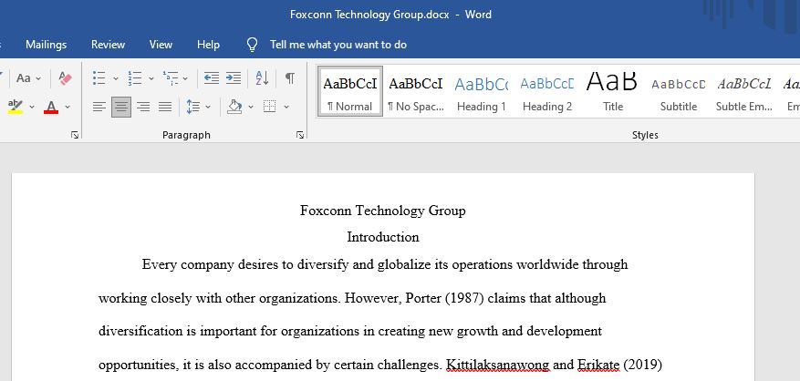Apply the Heading 1 style

pyautogui.click(x=481, y=92)
